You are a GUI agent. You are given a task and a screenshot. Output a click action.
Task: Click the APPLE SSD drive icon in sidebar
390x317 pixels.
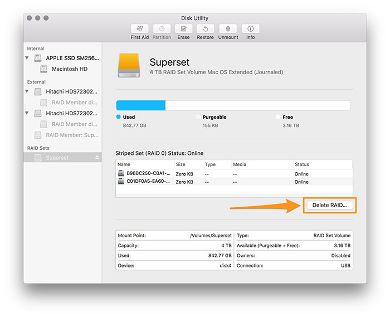coord(38,58)
